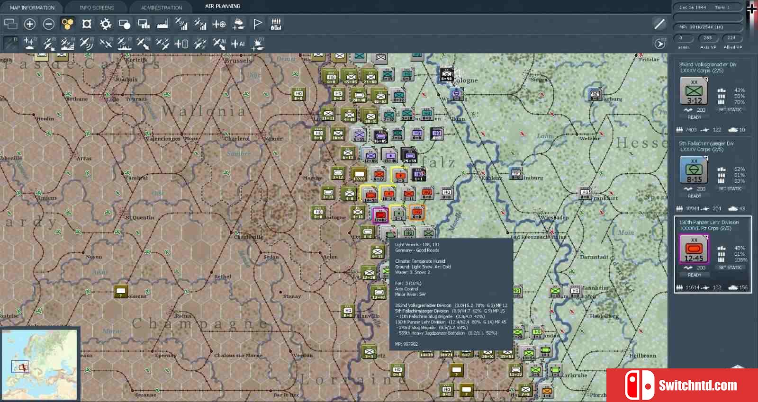Click the rectangle-with-circle map overlay icon
This screenshot has width=758, height=402.
[x=124, y=24]
